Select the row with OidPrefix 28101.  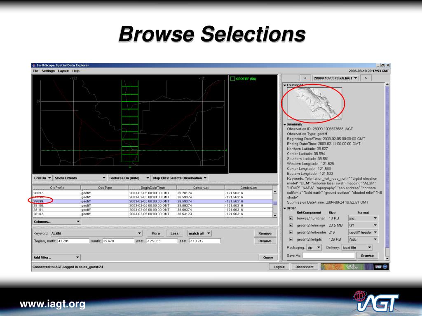[x=152, y=209]
